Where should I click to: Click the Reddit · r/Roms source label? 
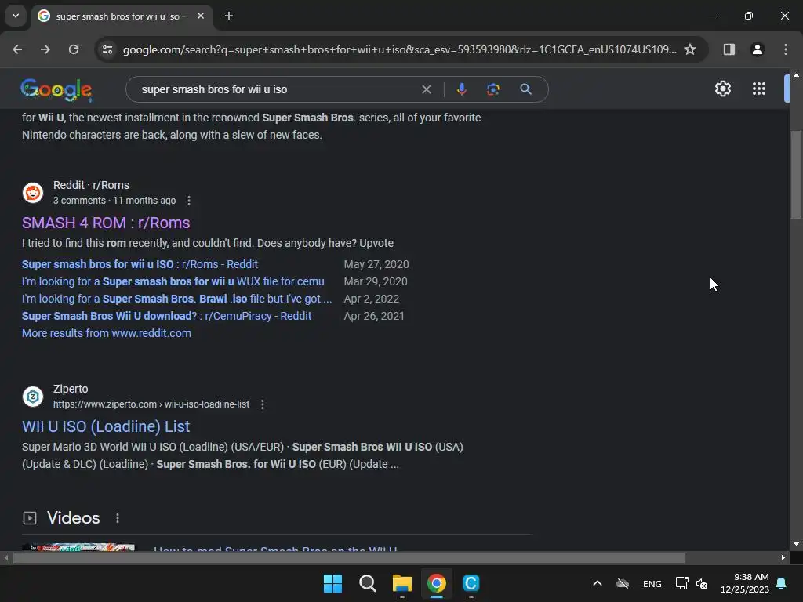pos(91,185)
